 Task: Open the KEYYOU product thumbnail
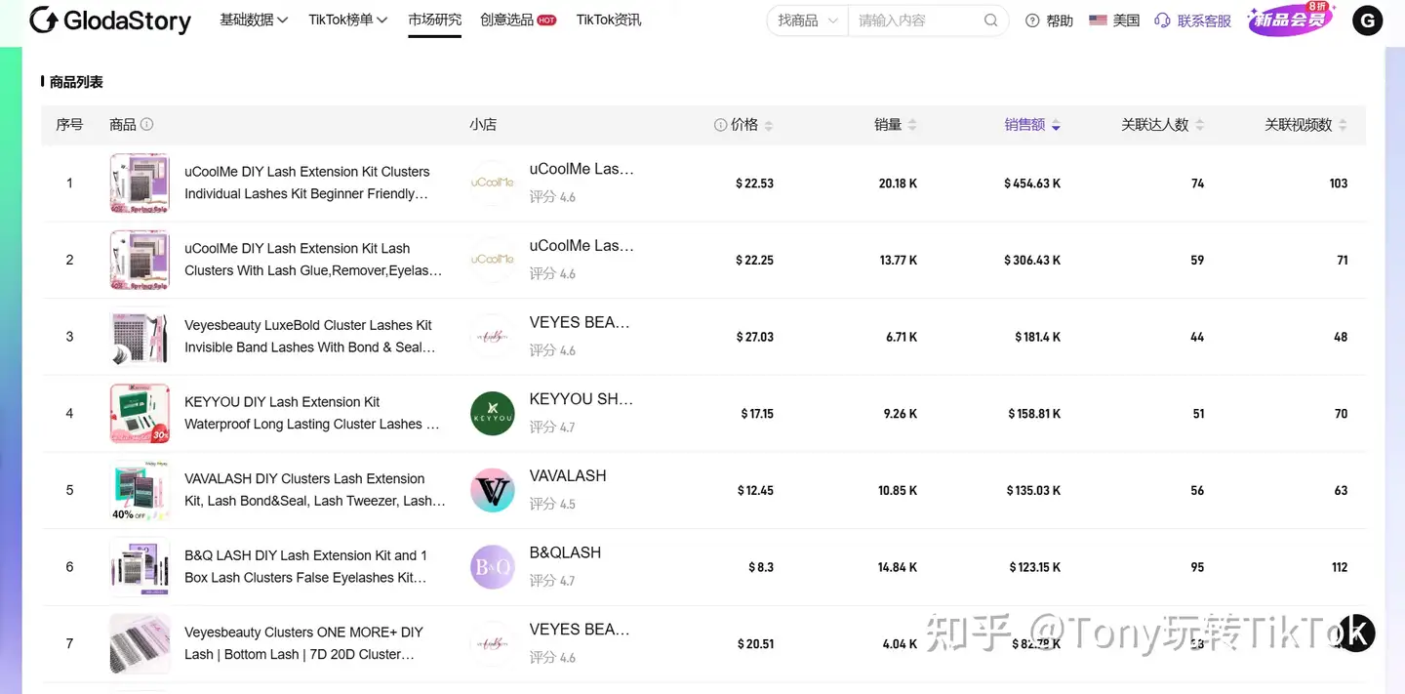[140, 414]
